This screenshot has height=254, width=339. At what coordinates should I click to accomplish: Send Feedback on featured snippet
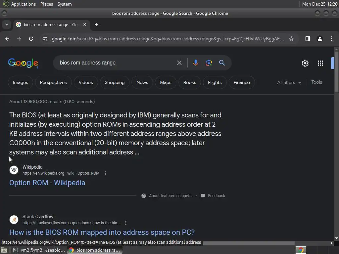213,196
